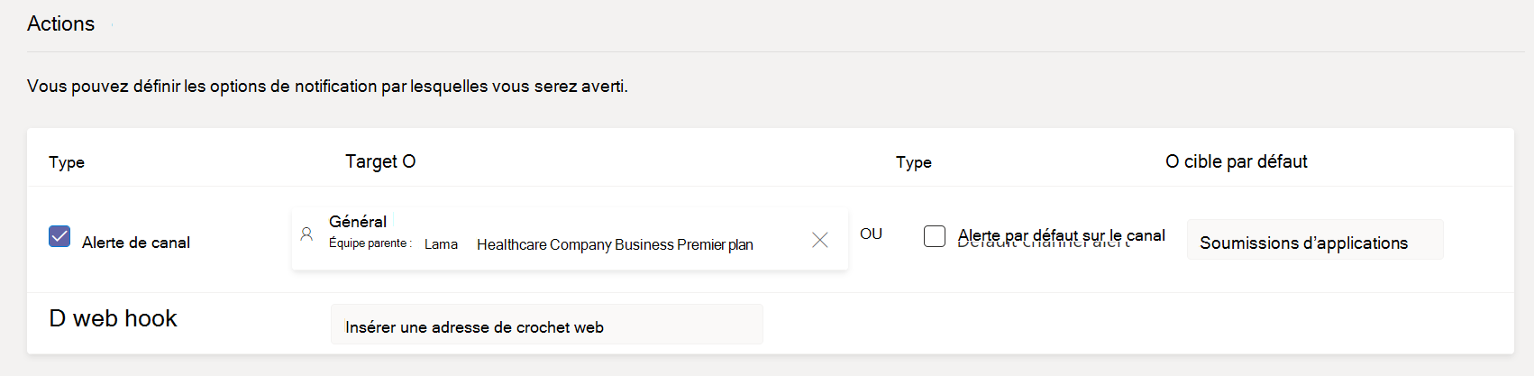Viewport: 1534px width, 376px height.
Task: Enable the Alerte par défaut sur le canal checkbox
Action: pyautogui.click(x=935, y=236)
